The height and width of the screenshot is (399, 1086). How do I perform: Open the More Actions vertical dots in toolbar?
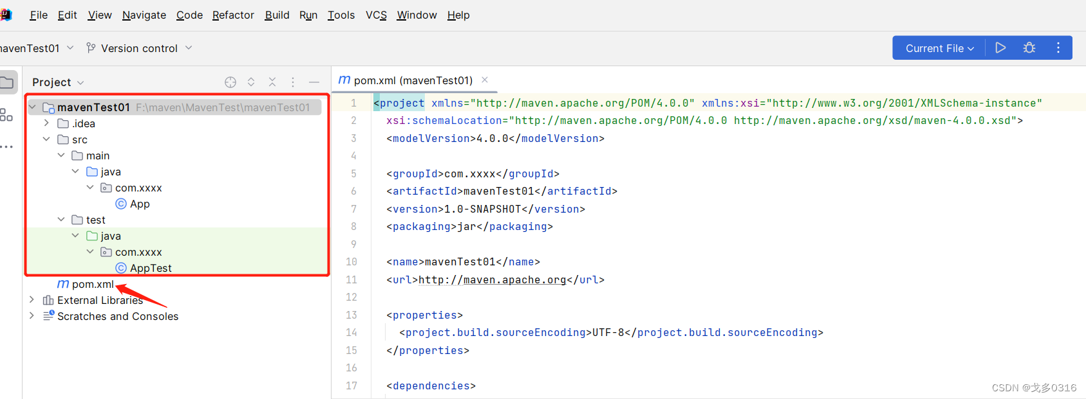pos(1058,48)
